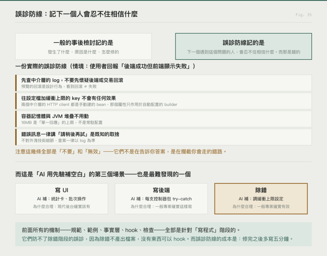Click row 容器記憶體與 JVM 堆疊不用動
This screenshot has width=327, height=256.
(x=163, y=119)
